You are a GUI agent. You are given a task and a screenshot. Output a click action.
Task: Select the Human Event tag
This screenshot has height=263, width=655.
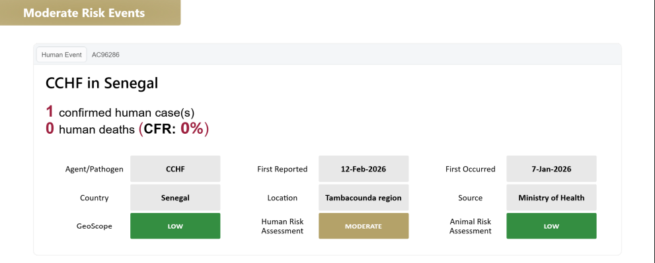[x=61, y=55]
